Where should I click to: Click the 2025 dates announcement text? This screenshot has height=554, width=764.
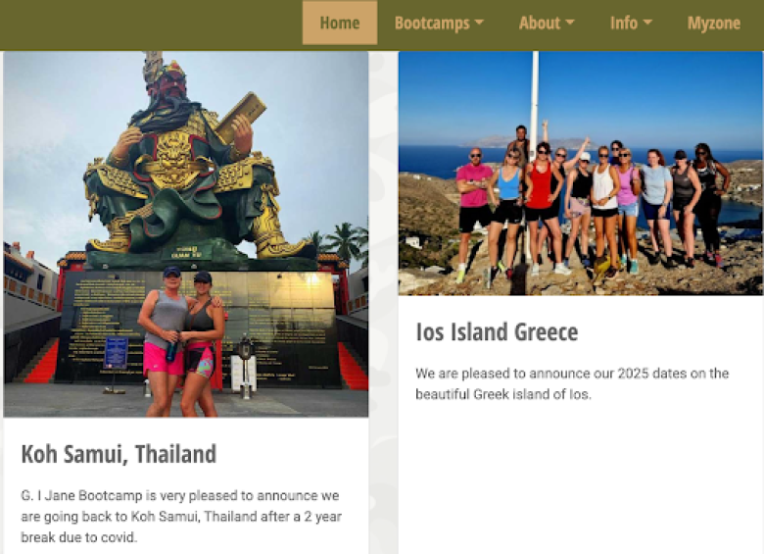[572, 383]
